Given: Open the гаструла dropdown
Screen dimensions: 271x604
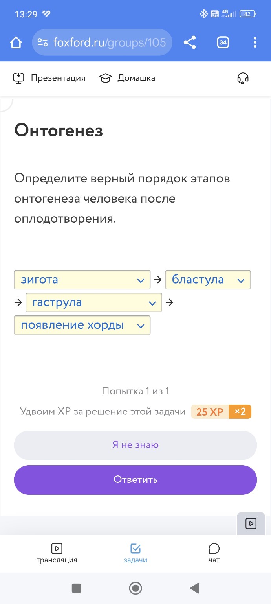Looking at the screenshot, I should pyautogui.click(x=93, y=302).
